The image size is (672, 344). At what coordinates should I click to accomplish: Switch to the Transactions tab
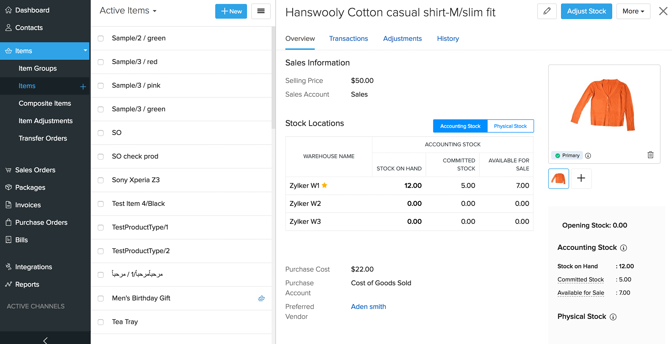click(348, 39)
